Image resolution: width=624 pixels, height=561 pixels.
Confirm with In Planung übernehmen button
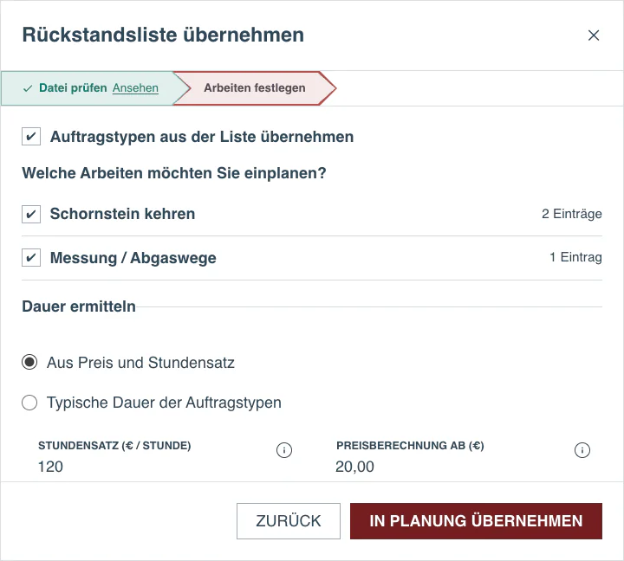(x=476, y=521)
